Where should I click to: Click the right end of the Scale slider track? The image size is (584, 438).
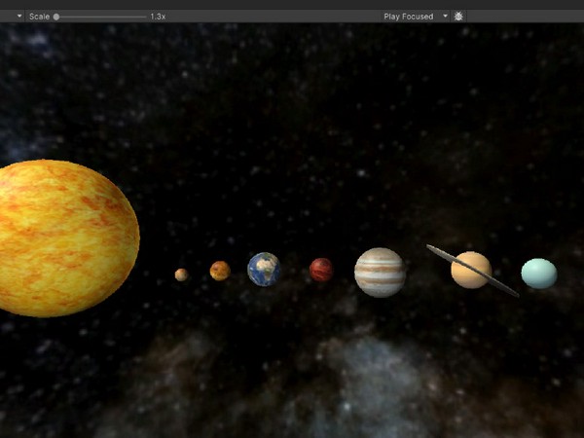pyautogui.click(x=144, y=17)
